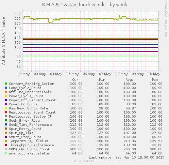
Task: Select the Temperature_Celsius legend label
Action: pyautogui.click(x=28, y=141)
